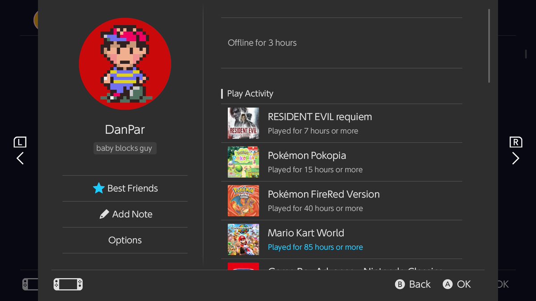This screenshot has height=301, width=536.
Task: Click 'Played for 85 hours or more'
Action: click(315, 247)
